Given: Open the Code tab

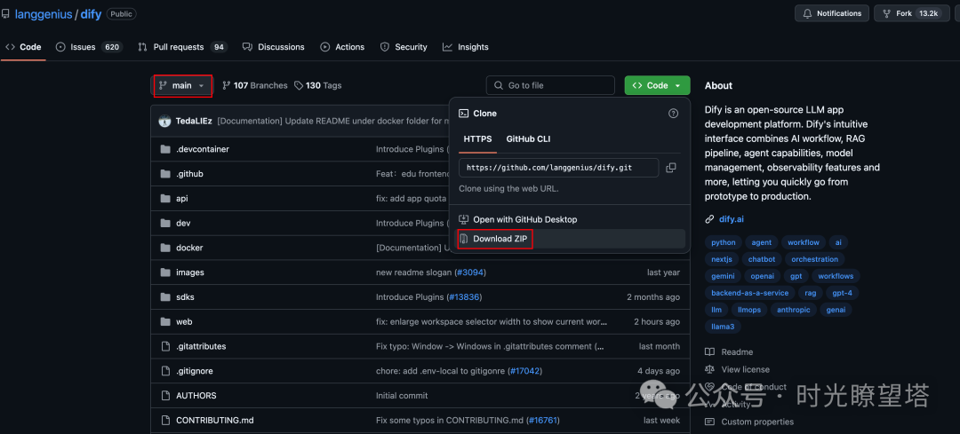Looking at the screenshot, I should pyautogui.click(x=24, y=47).
